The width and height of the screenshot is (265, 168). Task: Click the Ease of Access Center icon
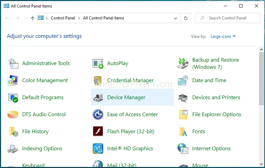[x=98, y=114]
